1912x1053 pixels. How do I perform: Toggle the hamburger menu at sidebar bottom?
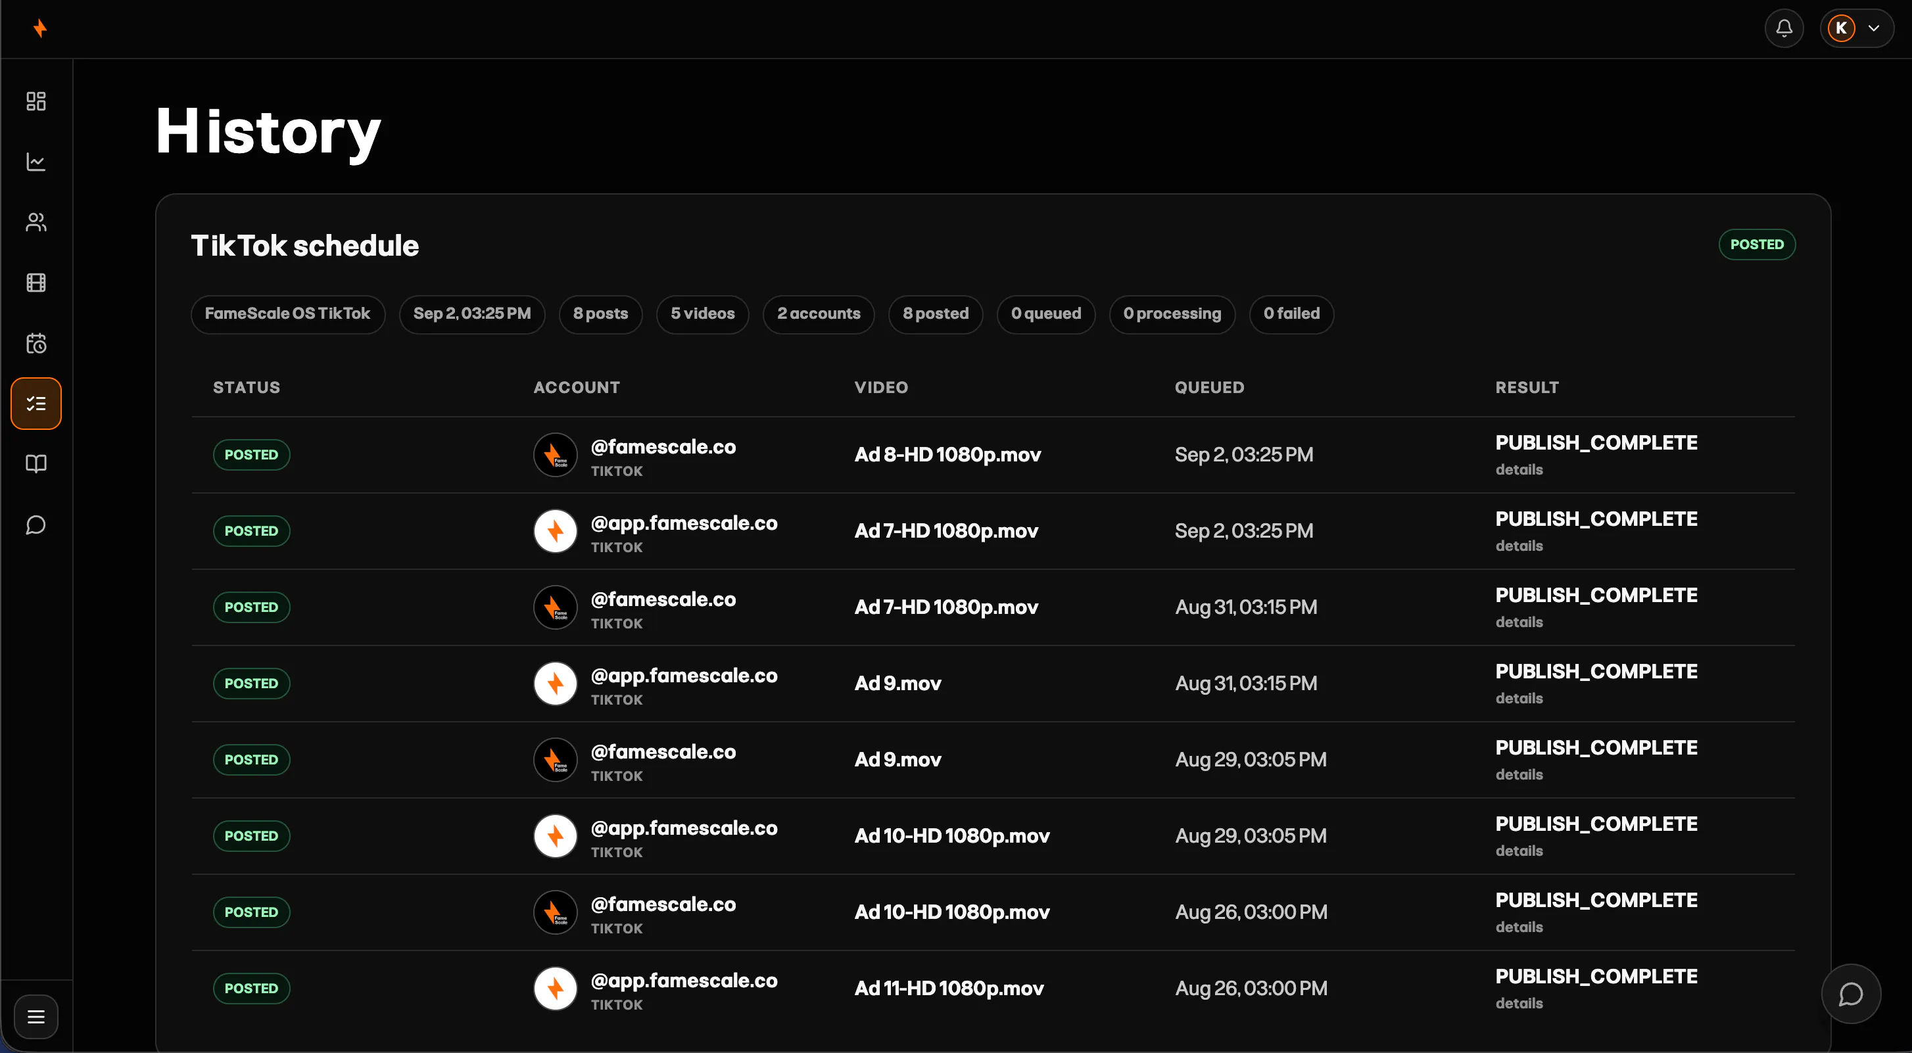click(x=36, y=1017)
